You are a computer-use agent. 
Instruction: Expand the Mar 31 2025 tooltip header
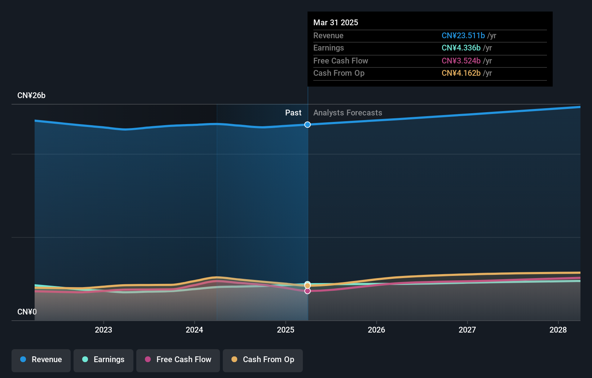(x=336, y=22)
